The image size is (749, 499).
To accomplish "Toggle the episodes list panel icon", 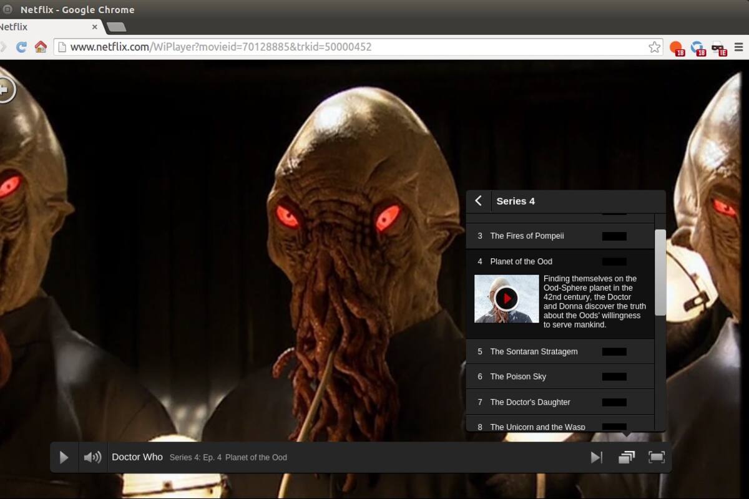I will 627,457.
